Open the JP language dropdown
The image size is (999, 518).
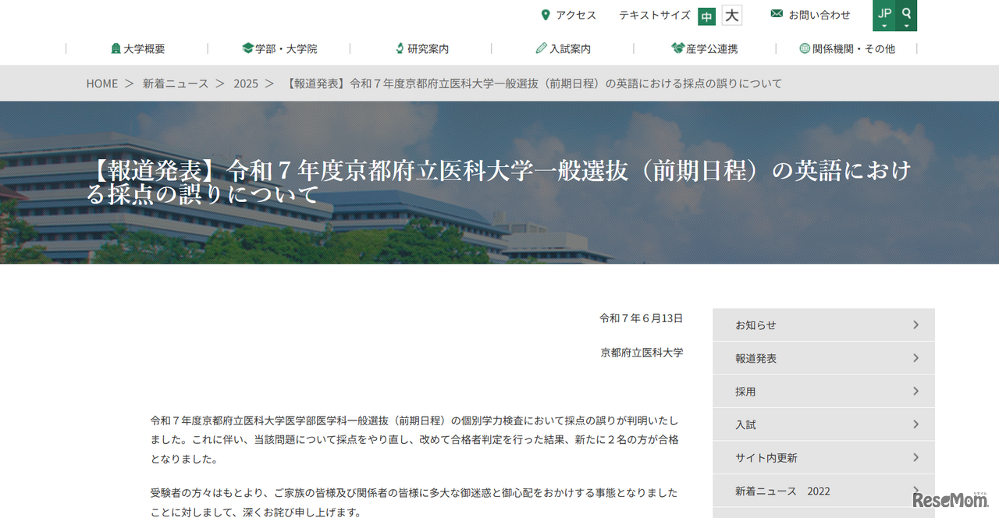884,16
